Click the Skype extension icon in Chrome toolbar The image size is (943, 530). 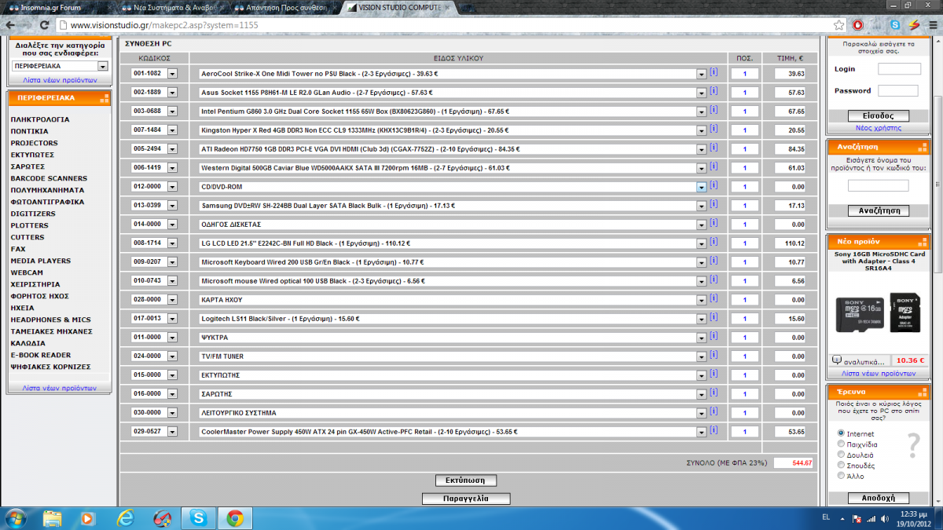pyautogui.click(x=895, y=25)
